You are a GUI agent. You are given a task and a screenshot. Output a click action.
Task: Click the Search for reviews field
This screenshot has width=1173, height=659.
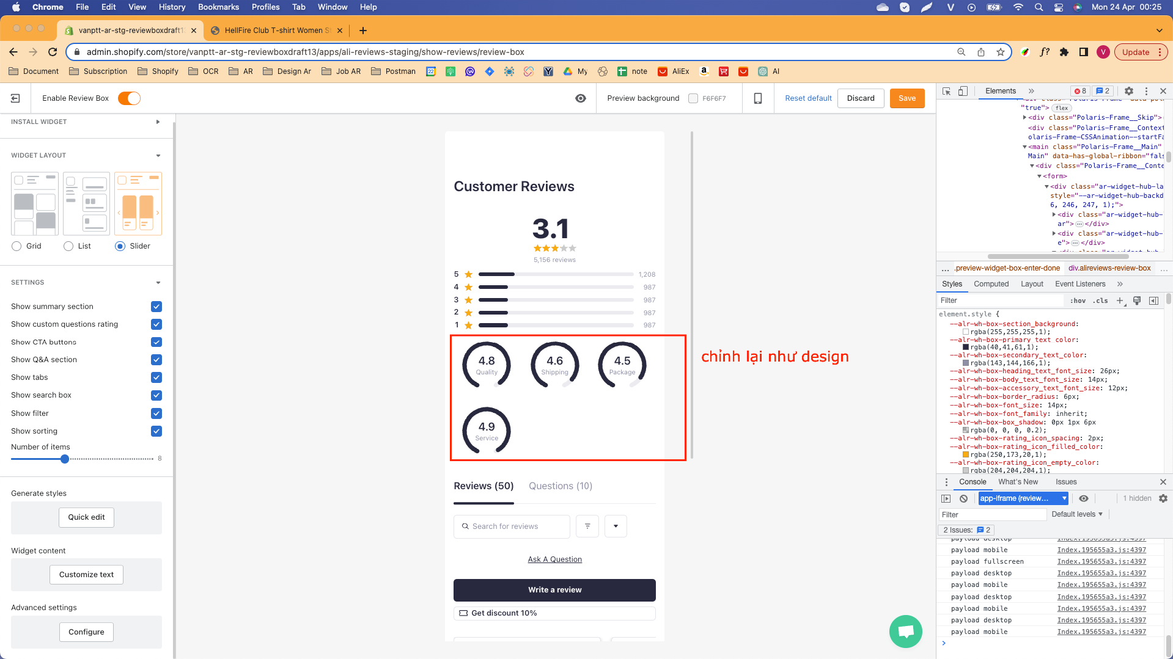(x=512, y=526)
